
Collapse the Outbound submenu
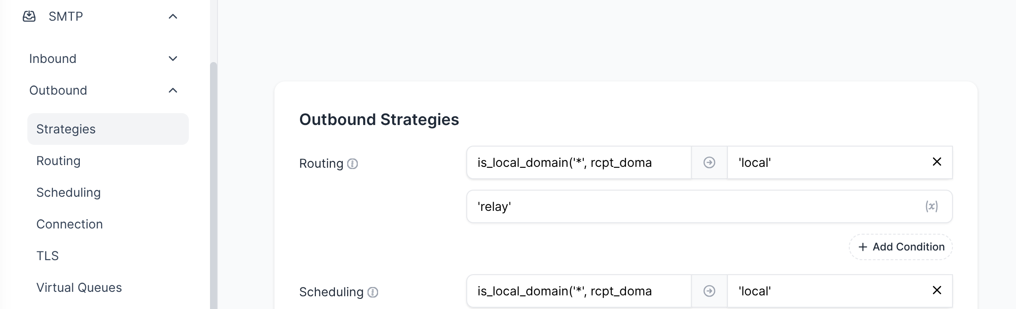pos(173,90)
